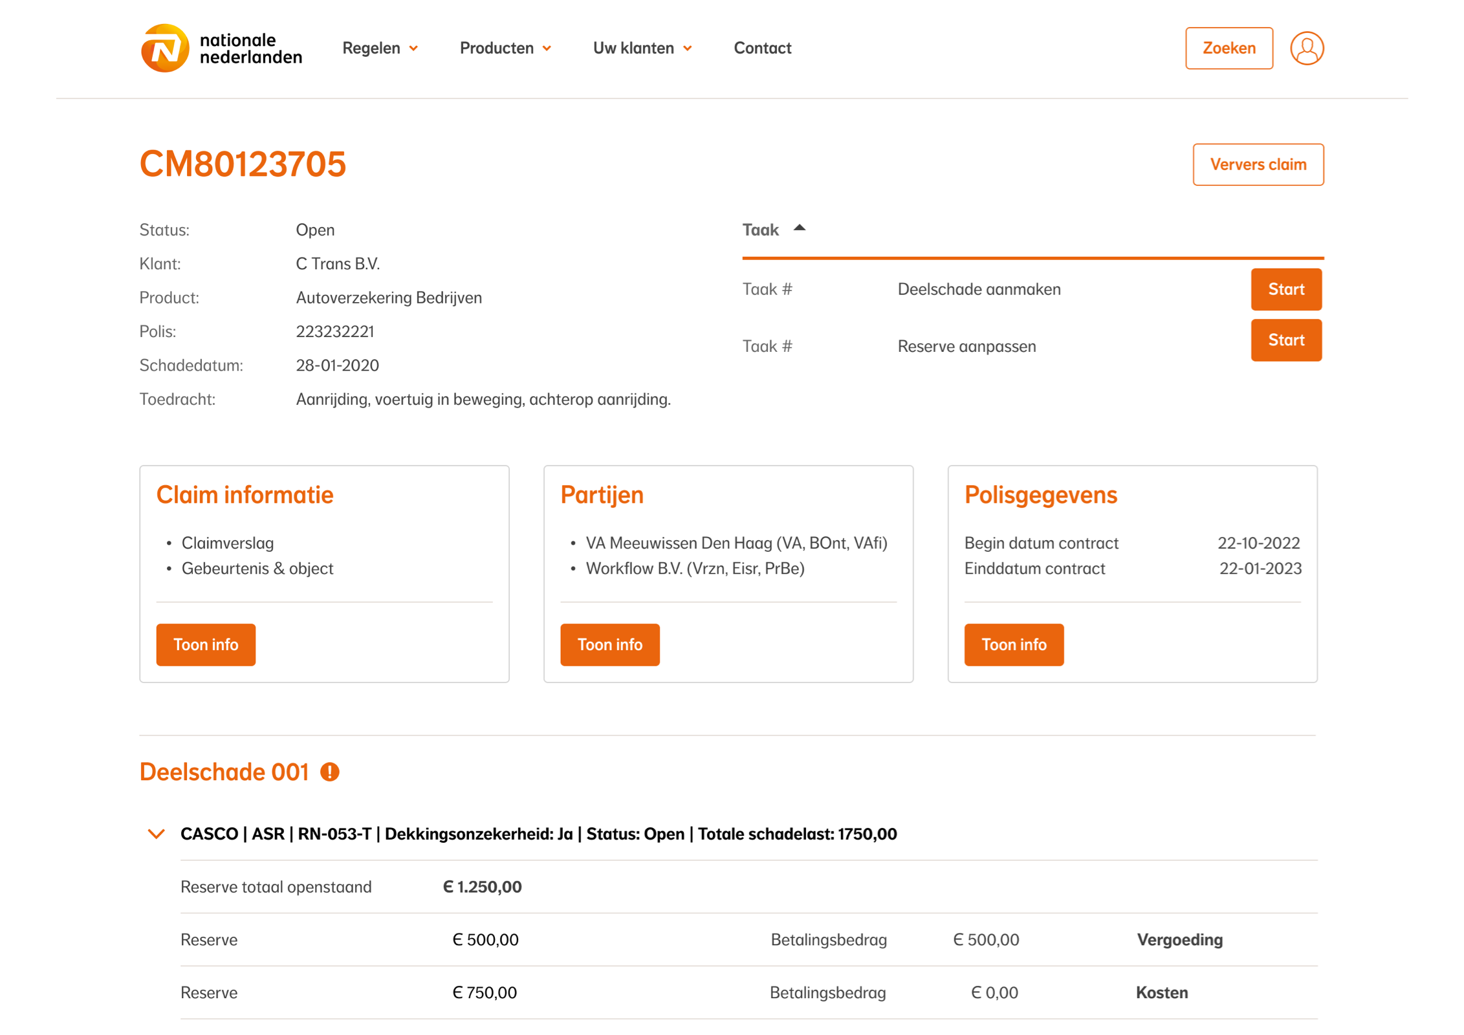Open the user profile icon
1464x1035 pixels.
1306,49
